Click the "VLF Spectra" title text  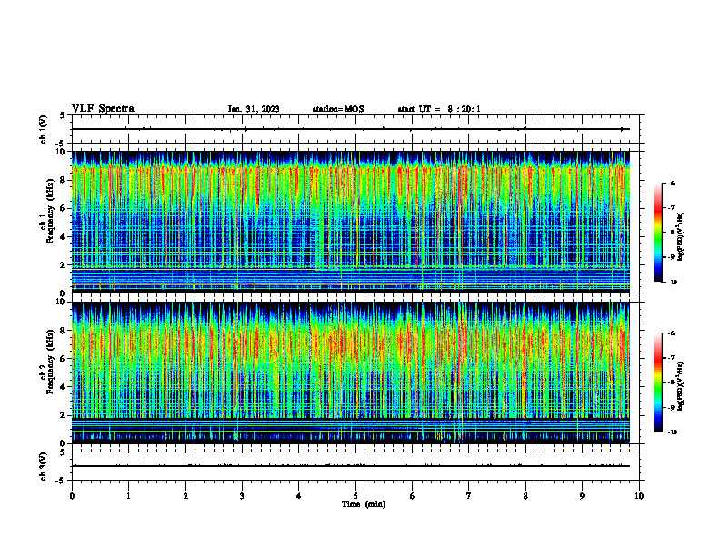pyautogui.click(x=103, y=109)
